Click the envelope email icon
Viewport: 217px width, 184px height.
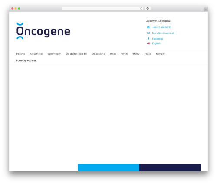click(x=148, y=33)
